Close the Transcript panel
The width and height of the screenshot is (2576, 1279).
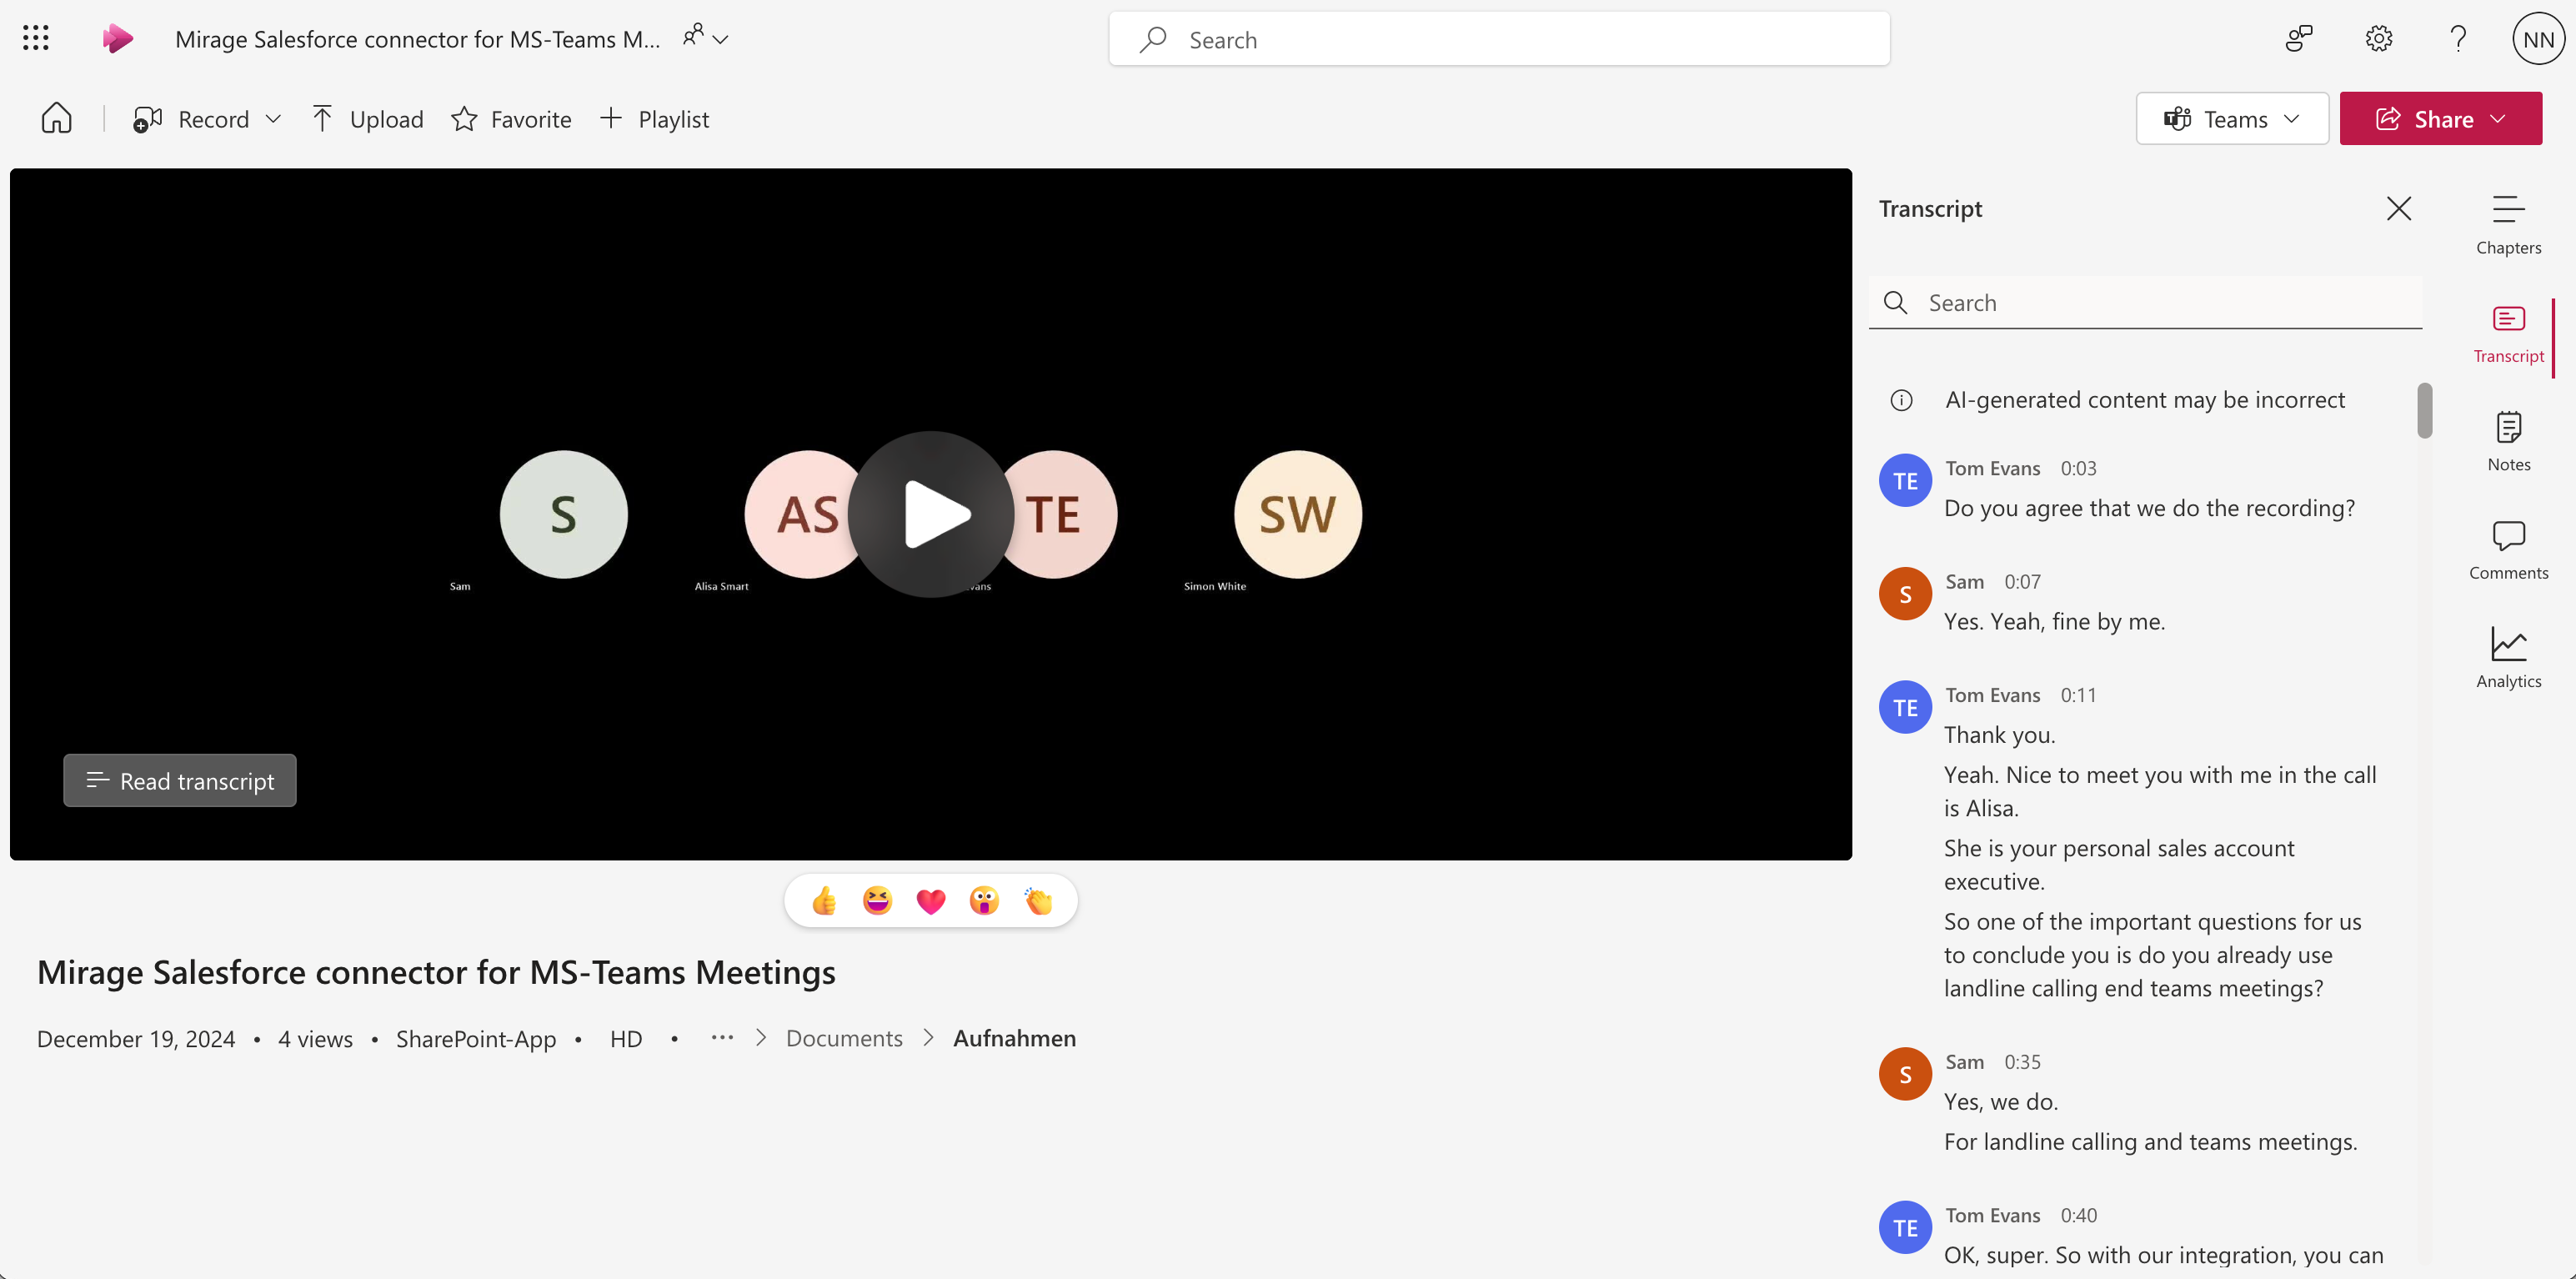[x=2399, y=208]
